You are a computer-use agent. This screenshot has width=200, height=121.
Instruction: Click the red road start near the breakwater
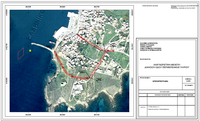(55, 53)
